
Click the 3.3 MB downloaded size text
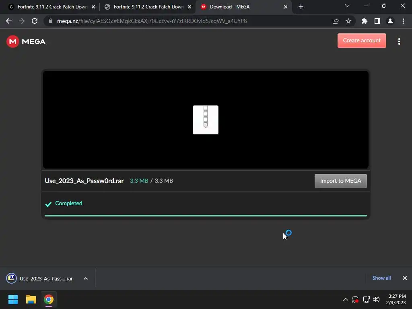pos(139,181)
